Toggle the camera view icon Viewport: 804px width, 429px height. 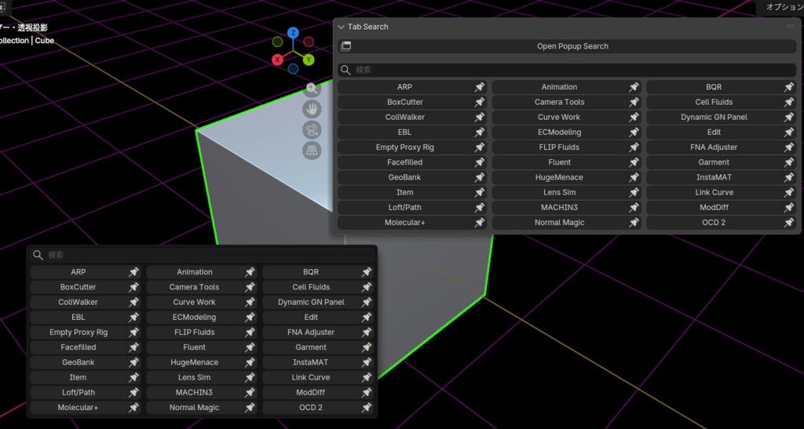click(x=312, y=129)
